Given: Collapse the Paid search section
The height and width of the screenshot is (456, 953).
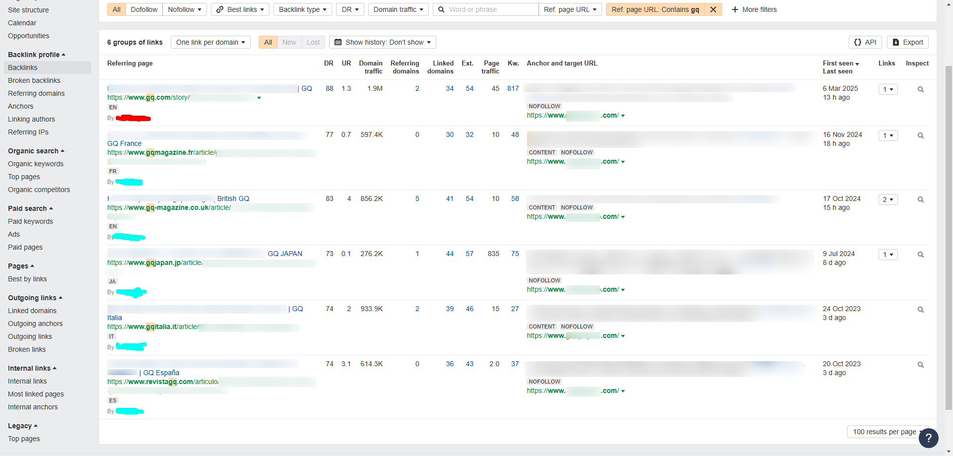Looking at the screenshot, I should (x=30, y=208).
